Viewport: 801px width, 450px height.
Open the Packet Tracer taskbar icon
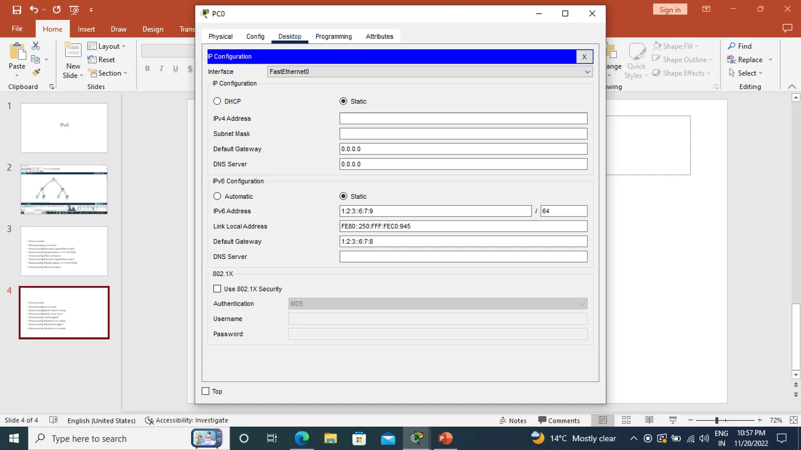tap(417, 438)
